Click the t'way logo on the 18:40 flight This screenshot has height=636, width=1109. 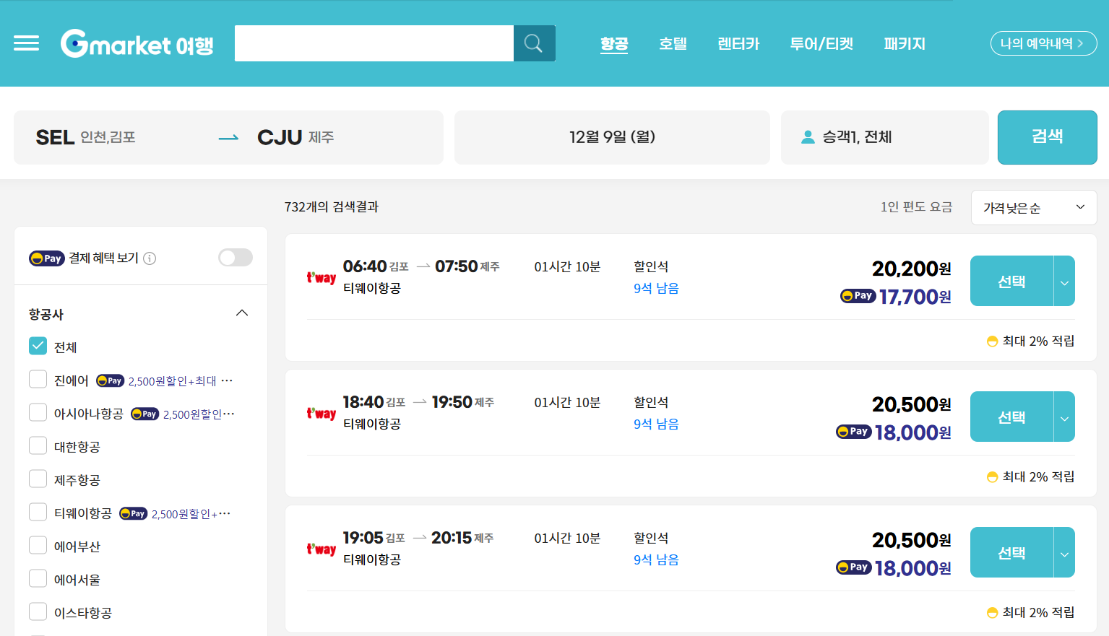click(x=322, y=414)
